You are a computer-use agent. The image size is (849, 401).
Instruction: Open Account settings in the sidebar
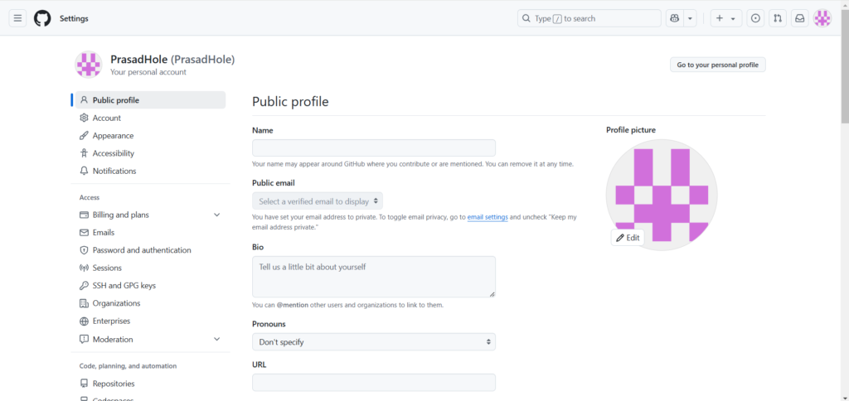tap(107, 118)
